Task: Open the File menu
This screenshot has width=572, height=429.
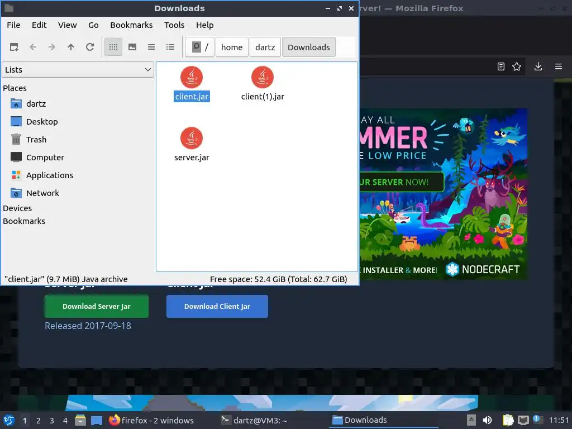Action: tap(13, 25)
